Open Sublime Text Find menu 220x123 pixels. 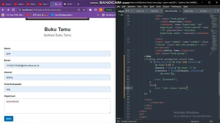point(139,6)
